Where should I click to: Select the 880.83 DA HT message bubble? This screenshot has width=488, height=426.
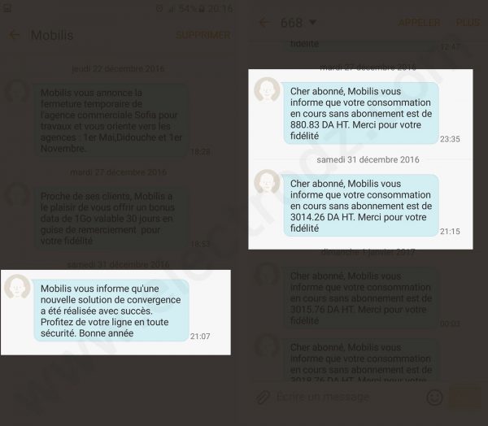click(x=361, y=113)
